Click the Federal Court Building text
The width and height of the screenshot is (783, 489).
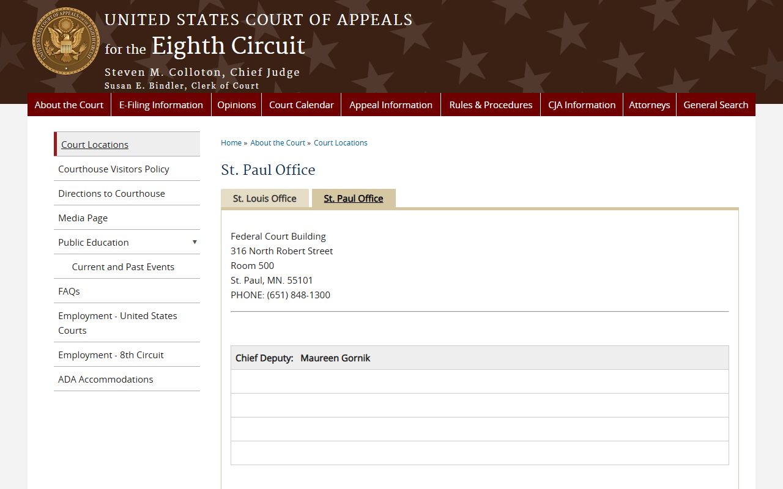coord(278,236)
